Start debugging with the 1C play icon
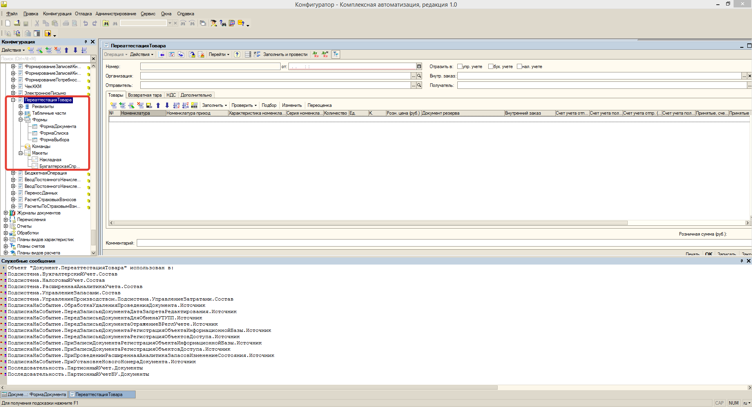 tap(48, 33)
